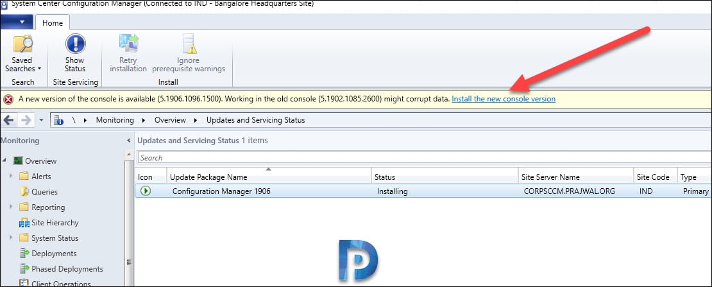
Task: Select Queries node in tree
Action: pyautogui.click(x=44, y=192)
